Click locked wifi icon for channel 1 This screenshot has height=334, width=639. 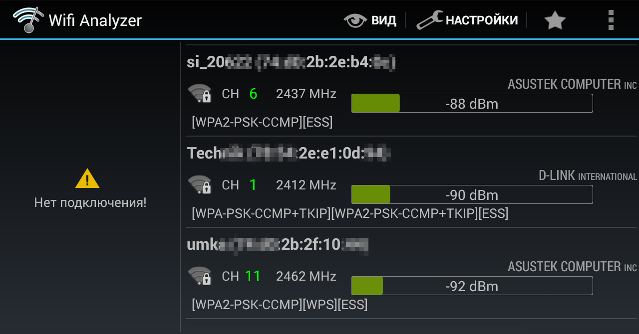point(199,185)
